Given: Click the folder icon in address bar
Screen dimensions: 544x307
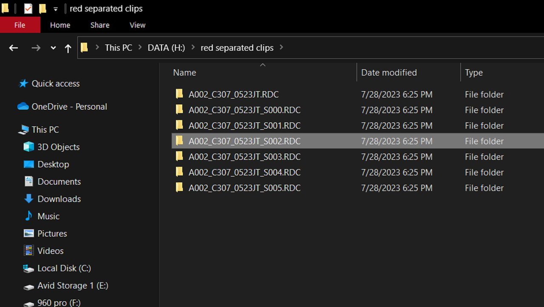Looking at the screenshot, I should tap(85, 48).
